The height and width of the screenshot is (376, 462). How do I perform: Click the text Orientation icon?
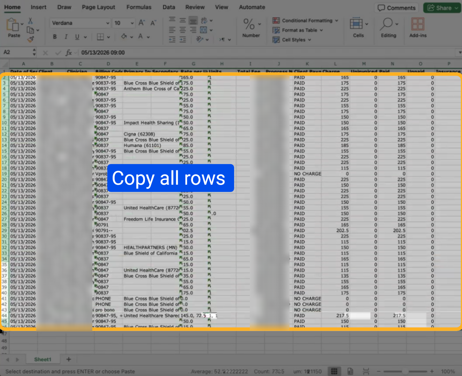pyautogui.click(x=200, y=39)
